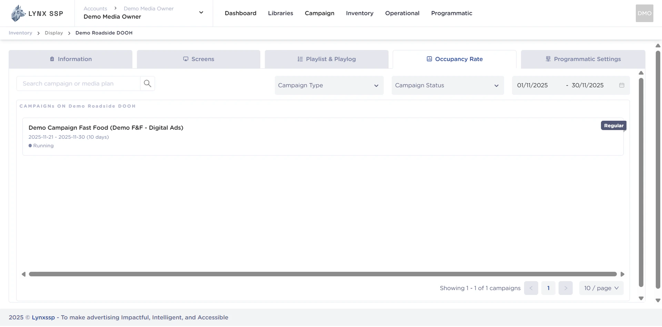The image size is (662, 327).
Task: Click page scroll down arrow
Action: 658,300
